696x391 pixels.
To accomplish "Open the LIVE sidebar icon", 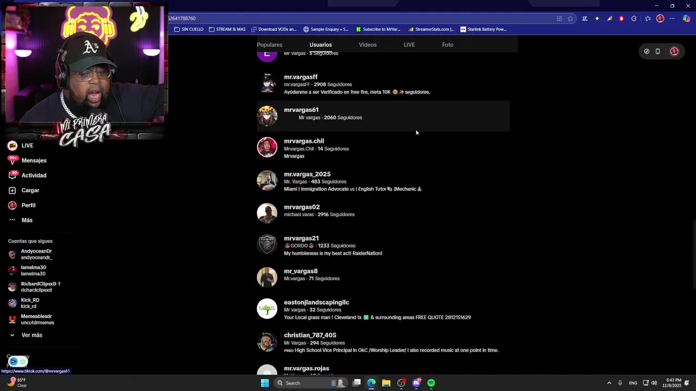I will pos(12,146).
